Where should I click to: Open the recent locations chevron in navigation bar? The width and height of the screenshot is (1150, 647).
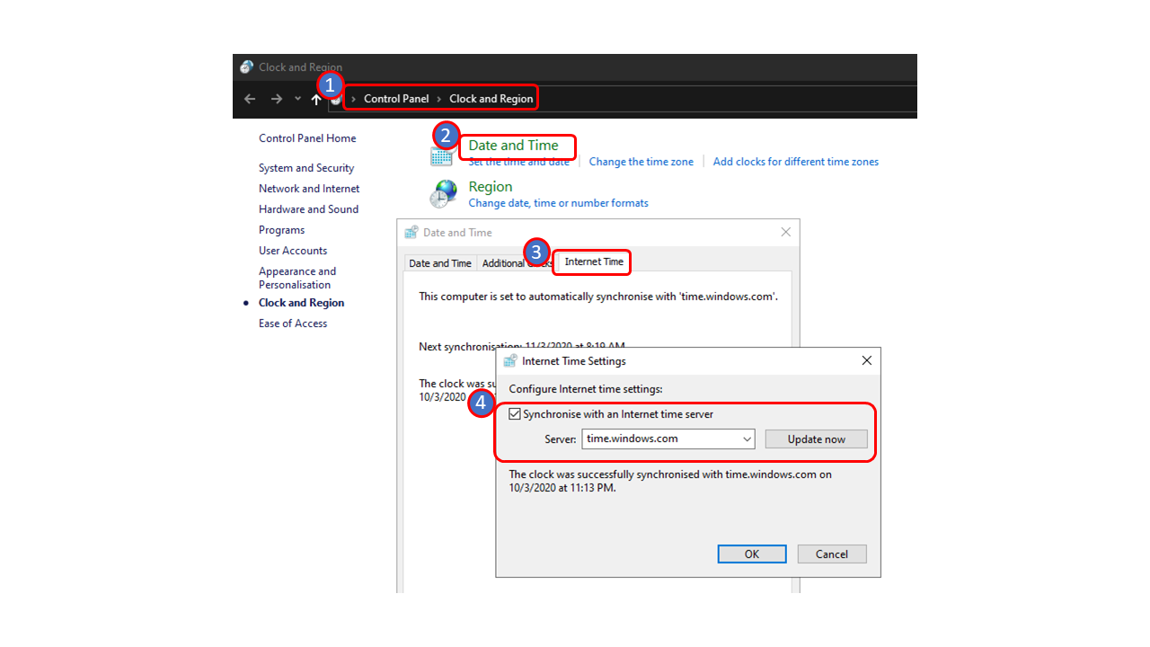point(297,99)
